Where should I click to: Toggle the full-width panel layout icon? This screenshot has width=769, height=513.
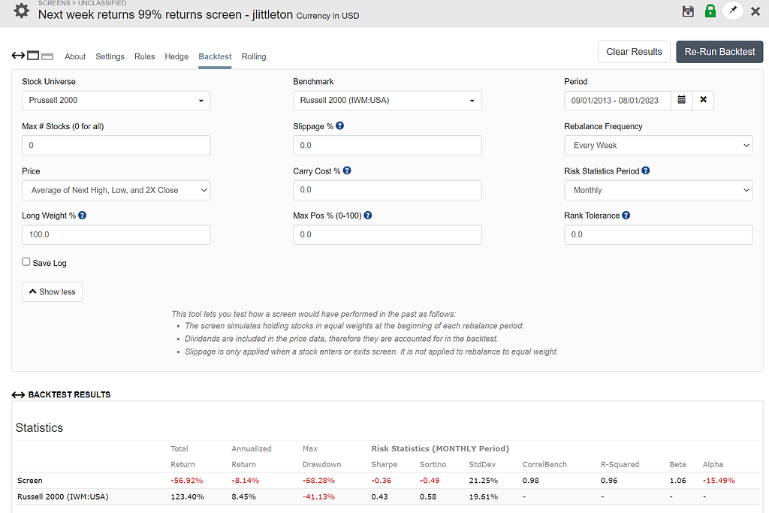(x=33, y=56)
